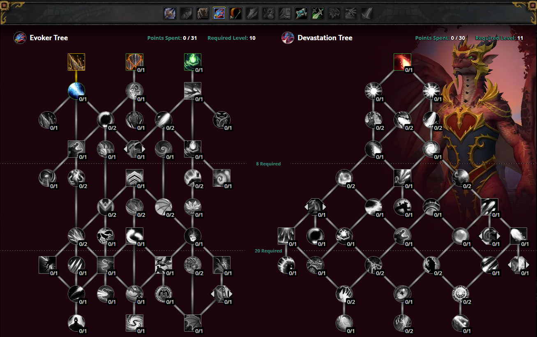Select the dragon wing talent at Evoker Tree bottom
This screenshot has height=337, width=537.
(192, 323)
